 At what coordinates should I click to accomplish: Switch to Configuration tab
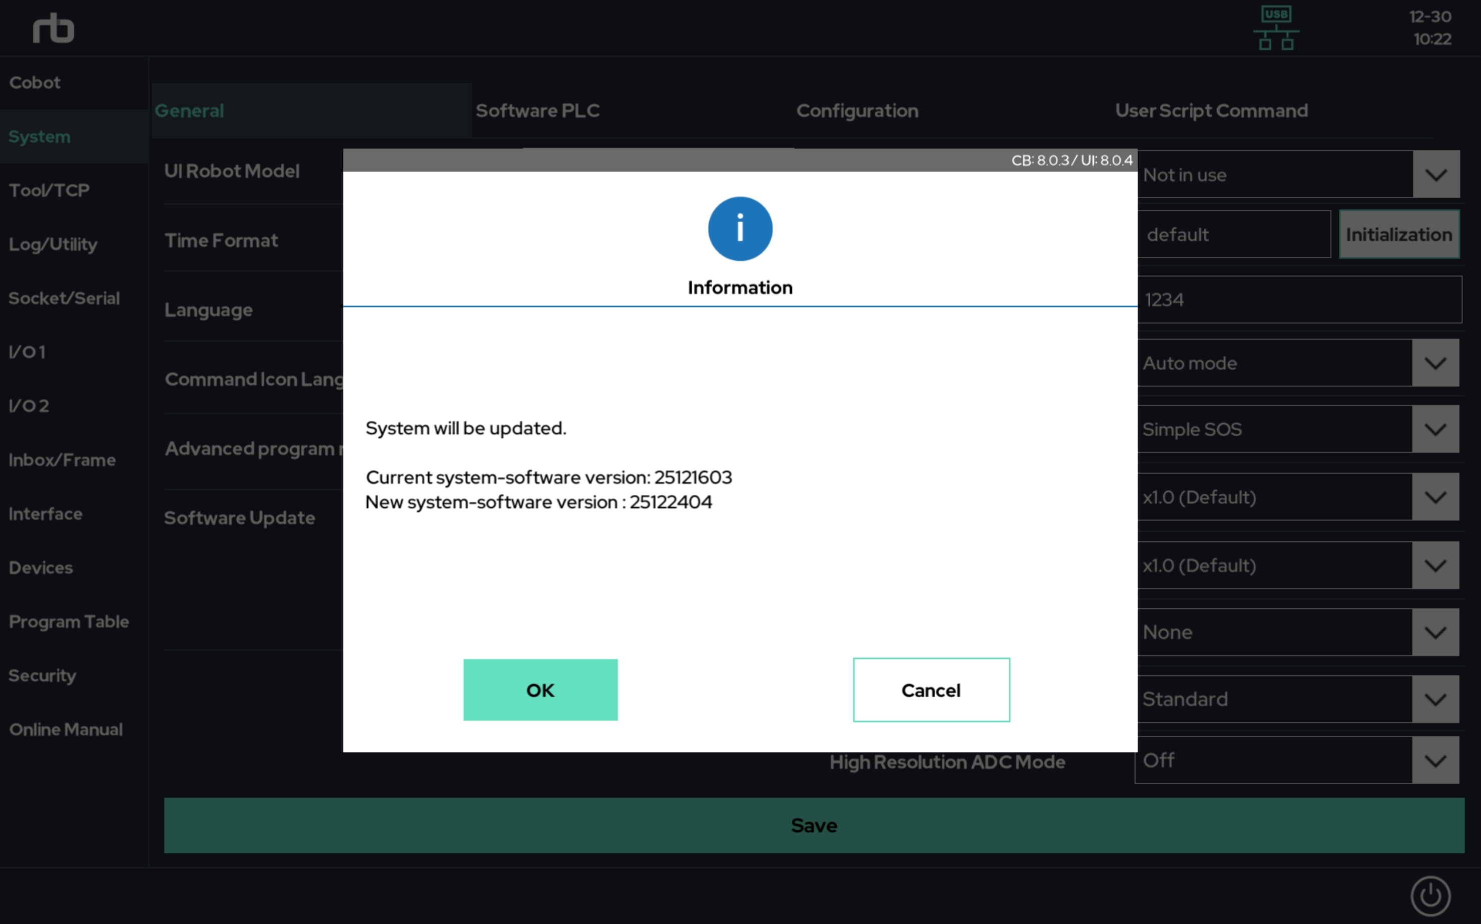857,110
